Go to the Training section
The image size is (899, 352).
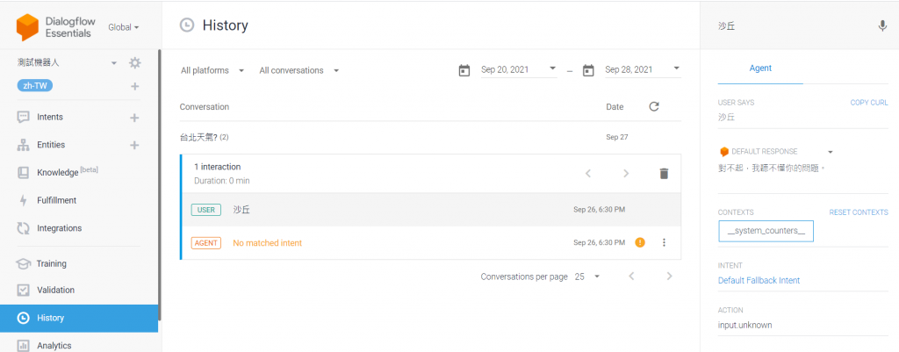point(51,263)
